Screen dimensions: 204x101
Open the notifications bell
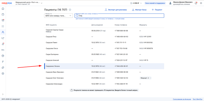(x=196, y=3)
